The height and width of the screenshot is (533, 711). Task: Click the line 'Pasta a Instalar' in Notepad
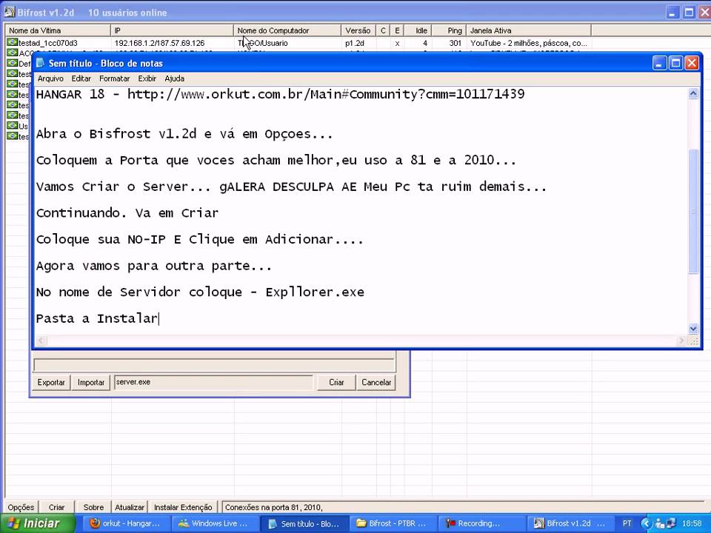click(97, 318)
